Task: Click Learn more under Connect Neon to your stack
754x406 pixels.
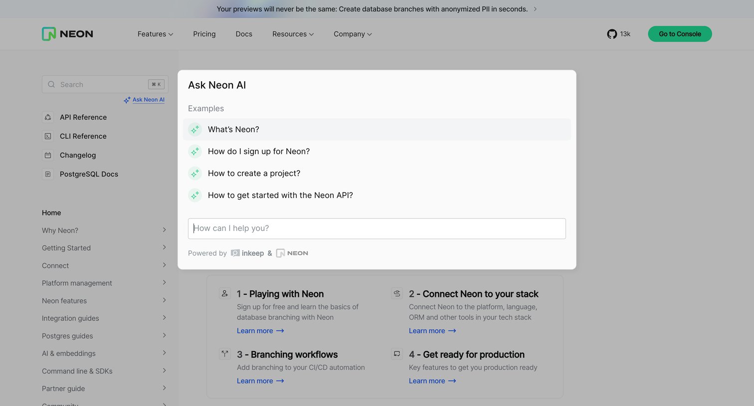Action: (x=432, y=331)
